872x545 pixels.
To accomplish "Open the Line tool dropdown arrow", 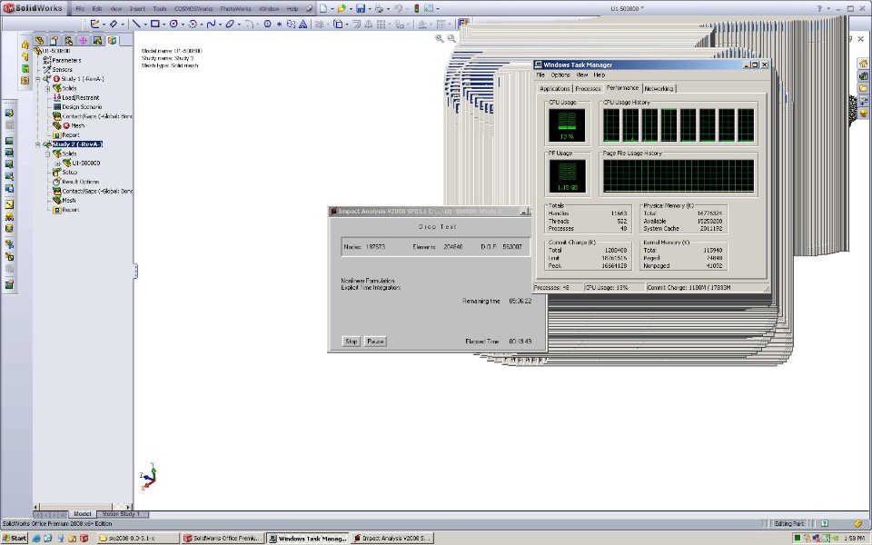I will click(x=144, y=25).
